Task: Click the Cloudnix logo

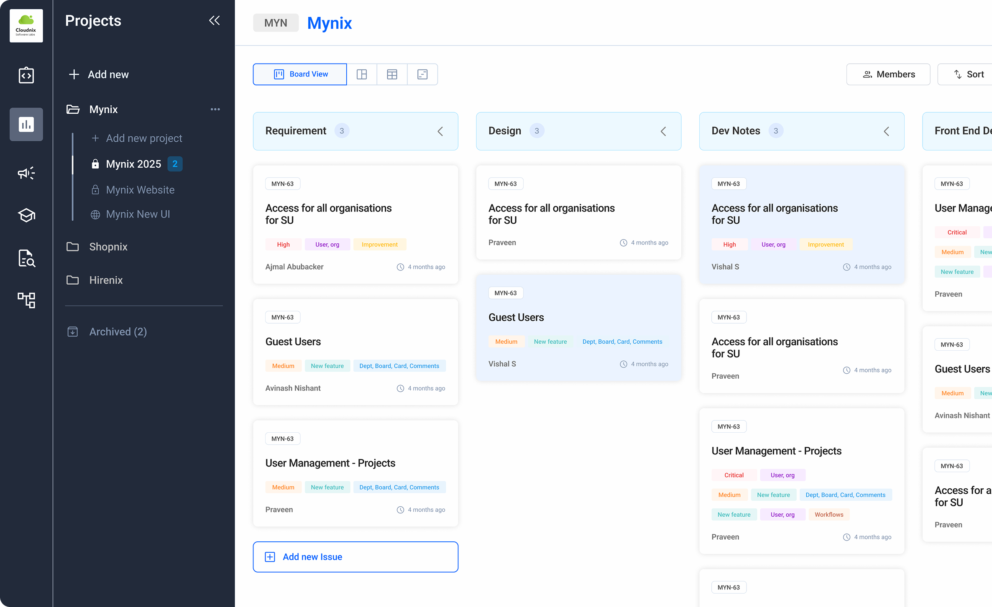Action: 26,26
